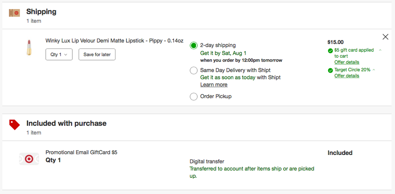The height and width of the screenshot is (194, 395).
Task: Click Save for later button
Action: [97, 54]
